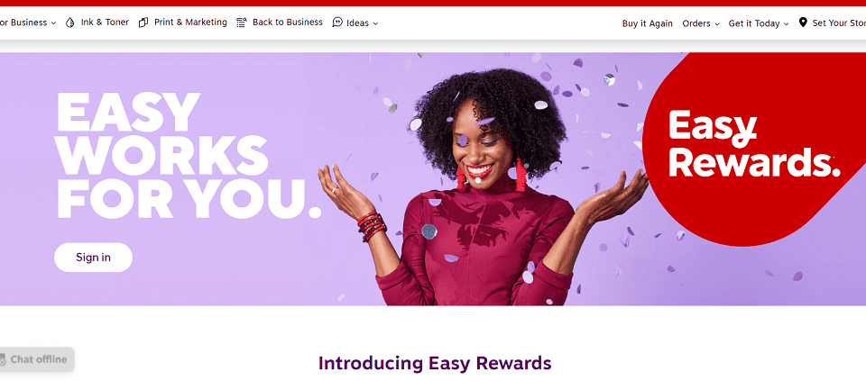Expand the For Business dropdown chevron
Screen dimensions: 866x381
click(53, 23)
